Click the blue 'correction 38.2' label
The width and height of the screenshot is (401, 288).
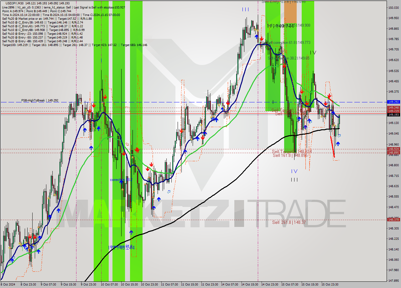point(121,180)
